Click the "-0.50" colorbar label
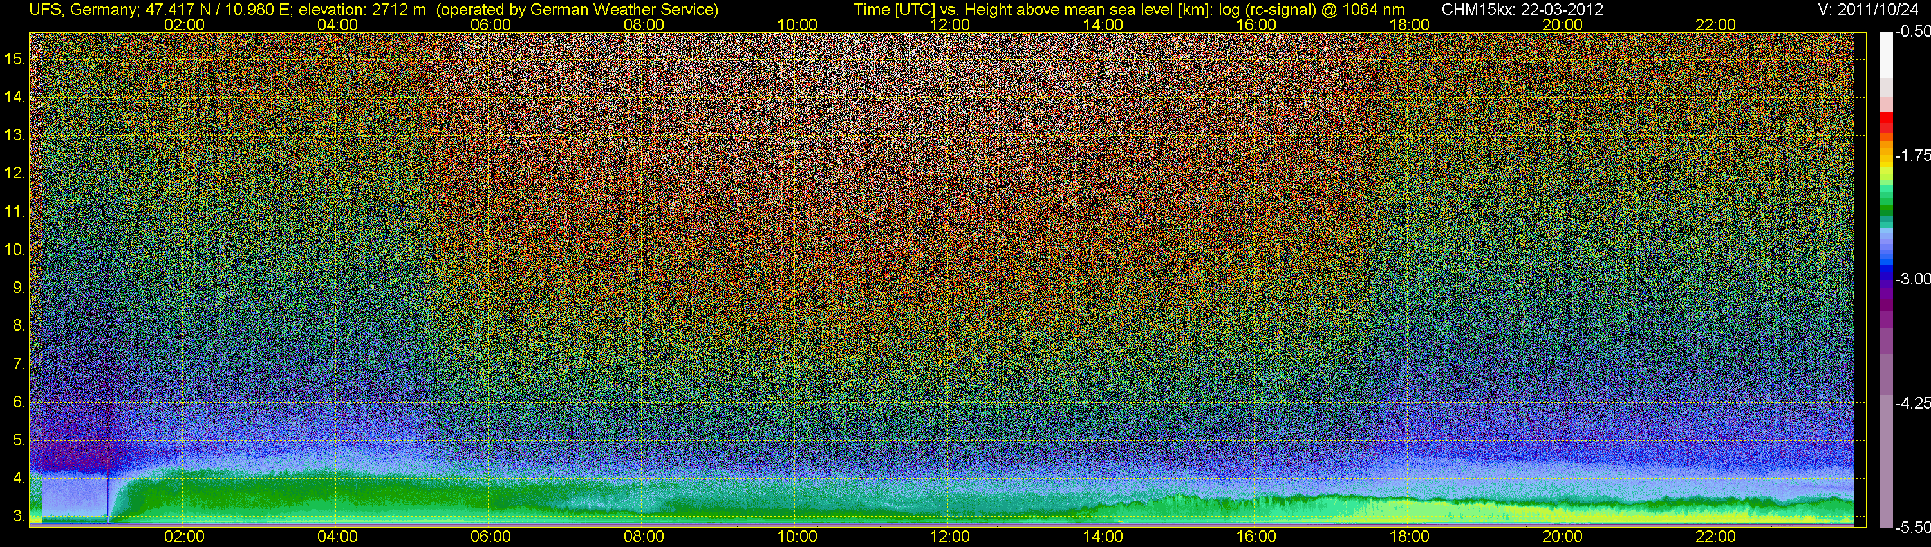This screenshot has height=547, width=1931. point(1912,32)
